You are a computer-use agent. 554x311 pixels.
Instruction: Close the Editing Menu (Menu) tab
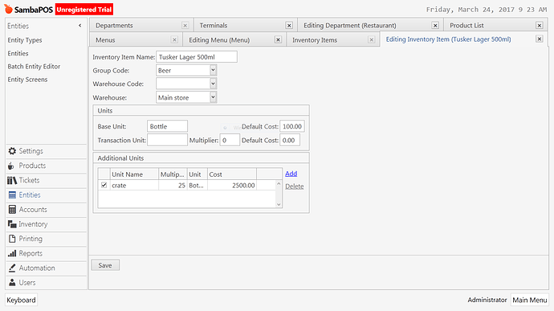[278, 39]
